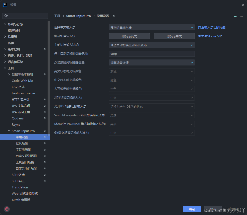Screen dimensions: 247x215
Task: Click the 工具 breadcrumb
Action: [x=57, y=16]
